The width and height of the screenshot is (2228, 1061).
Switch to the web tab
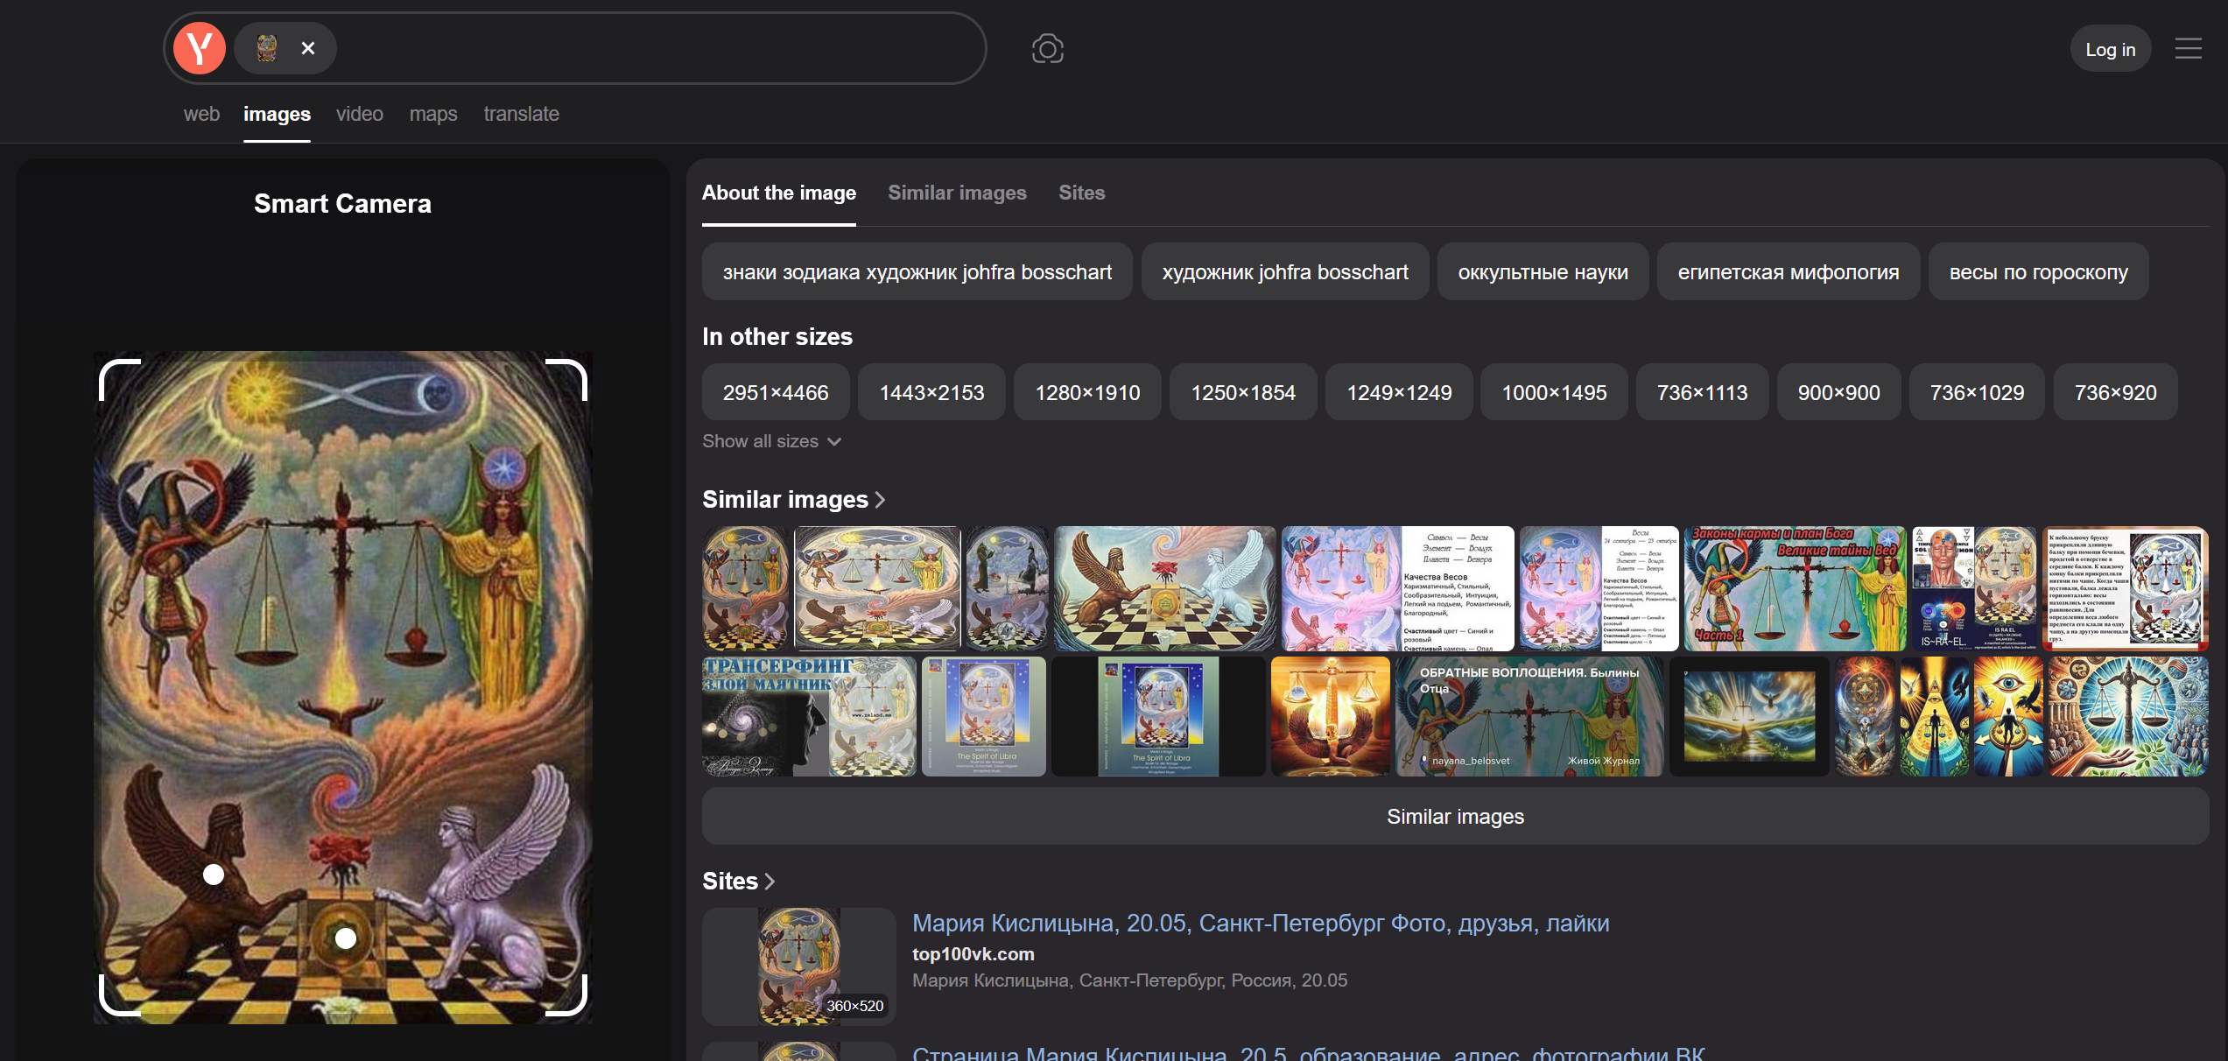coord(201,114)
